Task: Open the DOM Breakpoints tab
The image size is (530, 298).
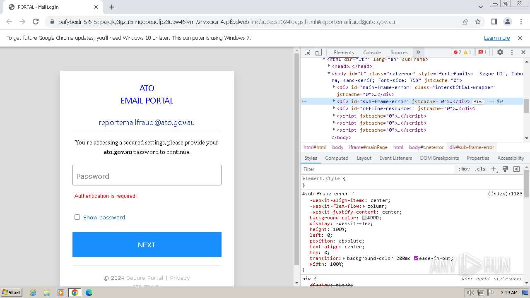Action: (x=439, y=158)
